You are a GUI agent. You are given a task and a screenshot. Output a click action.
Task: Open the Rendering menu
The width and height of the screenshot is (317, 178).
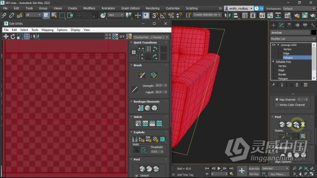pyautogui.click(x=153, y=8)
